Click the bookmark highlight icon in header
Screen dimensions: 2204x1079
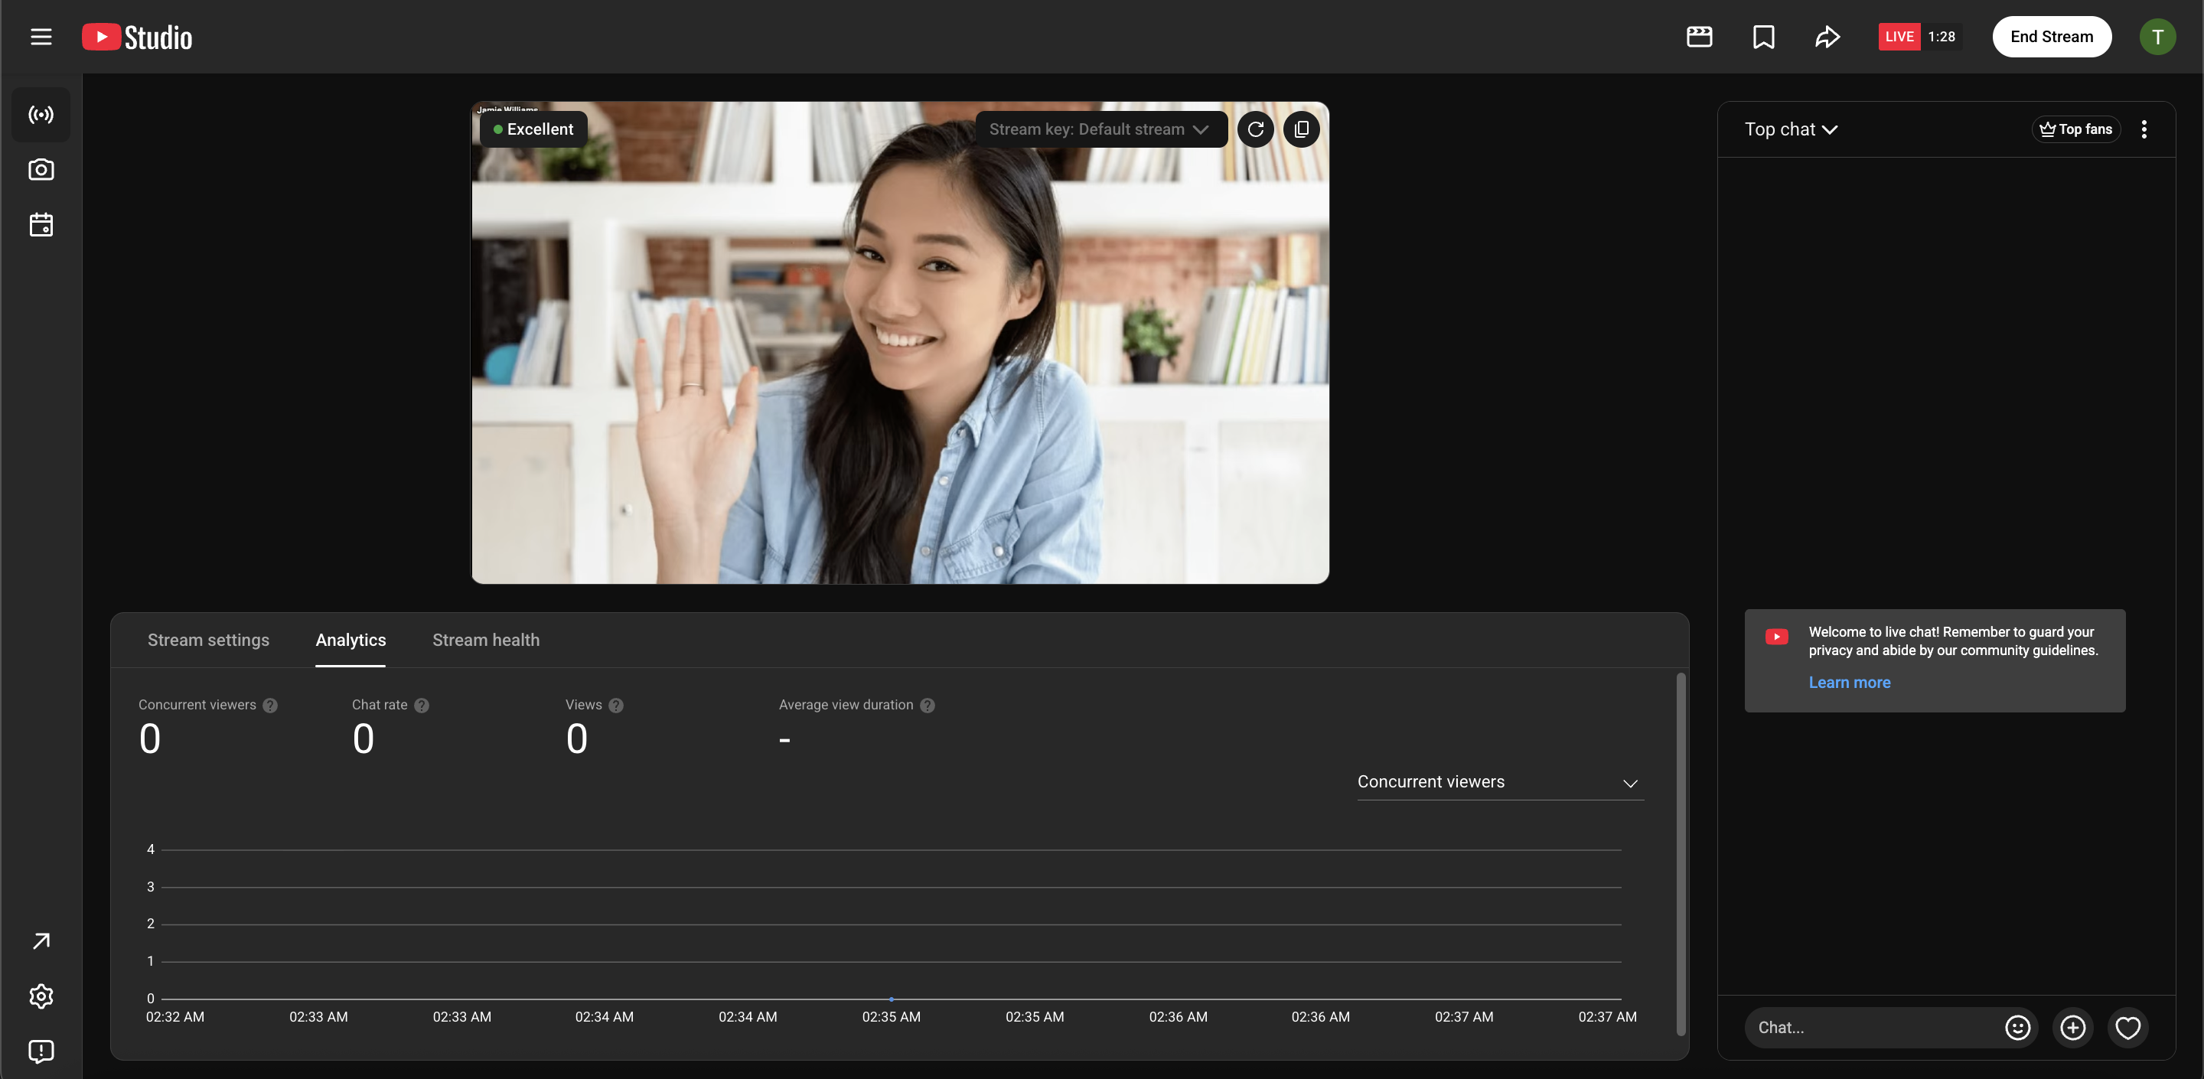tap(1763, 37)
